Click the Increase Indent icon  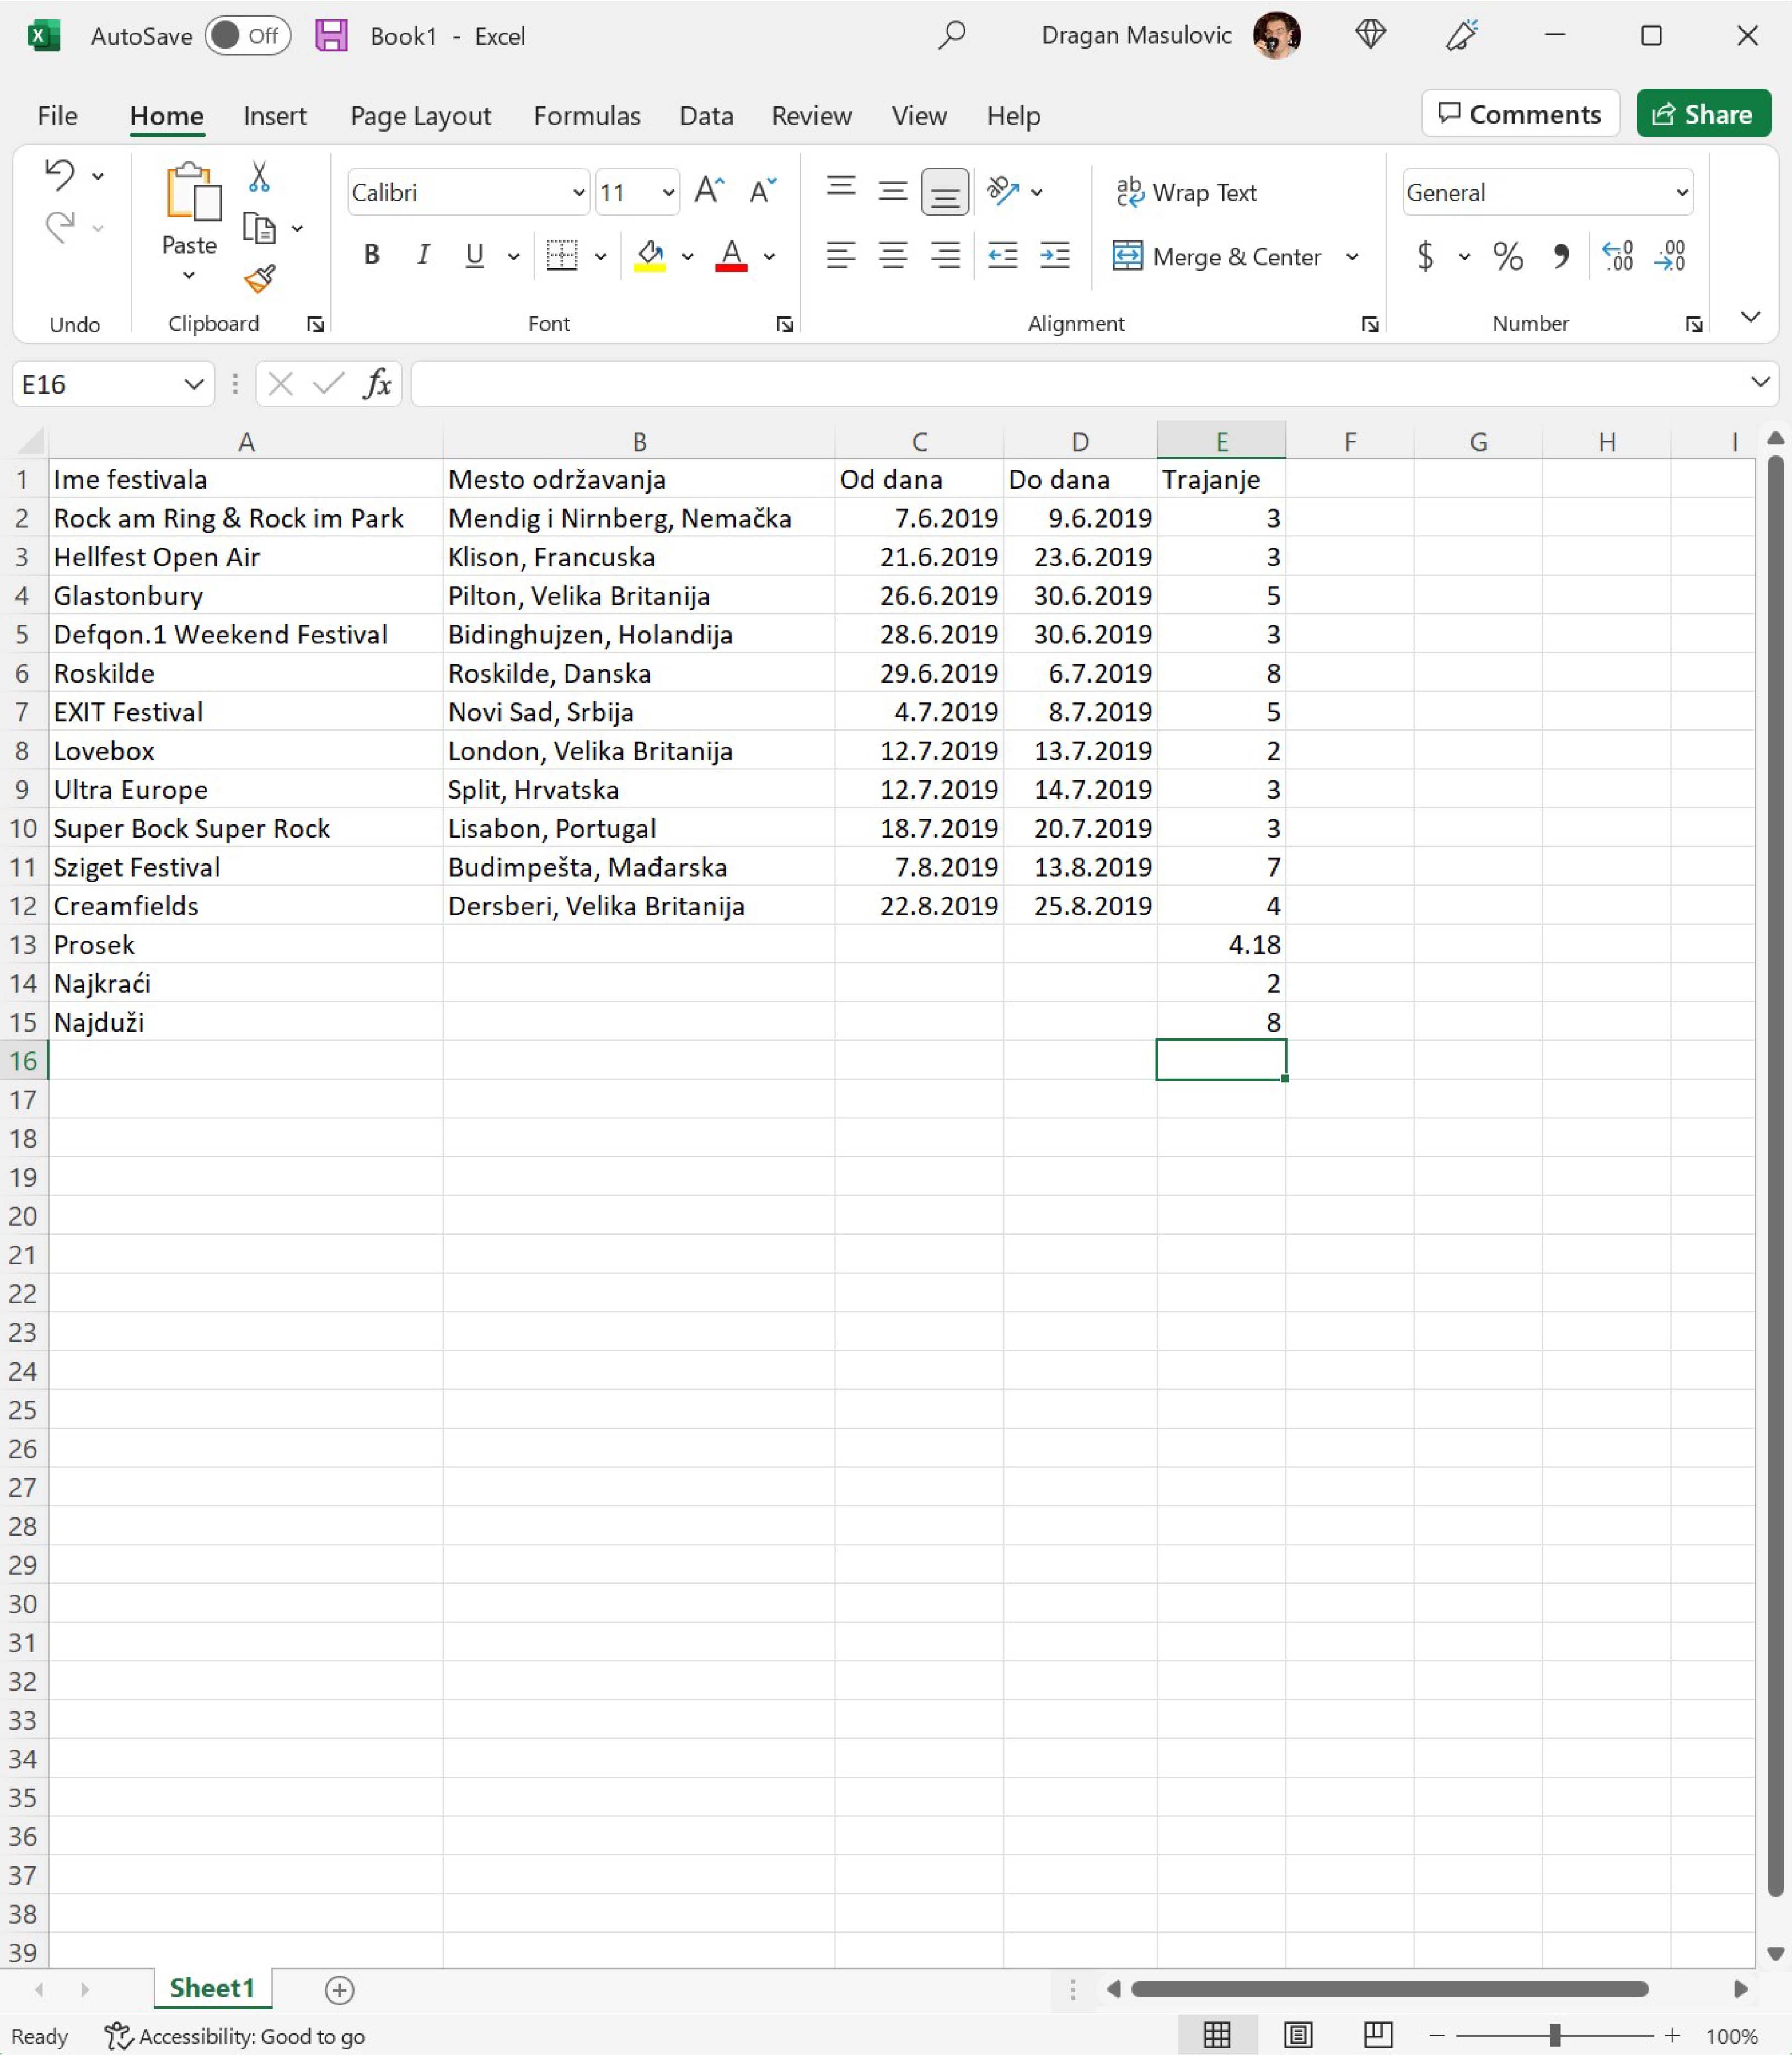click(x=1054, y=256)
